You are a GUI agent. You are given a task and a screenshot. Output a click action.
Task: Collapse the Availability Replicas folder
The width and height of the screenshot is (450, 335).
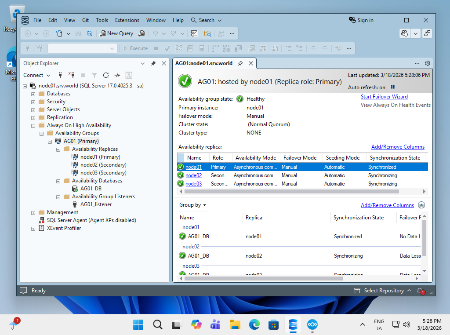tap(58, 149)
